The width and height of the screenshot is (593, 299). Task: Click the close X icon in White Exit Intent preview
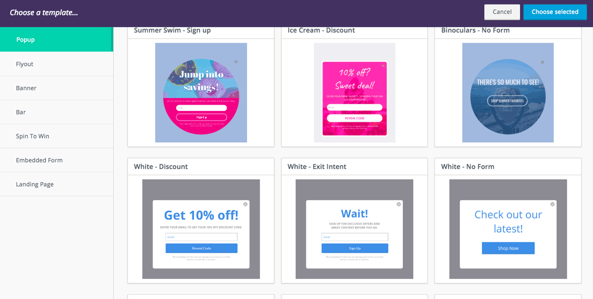pos(399,204)
